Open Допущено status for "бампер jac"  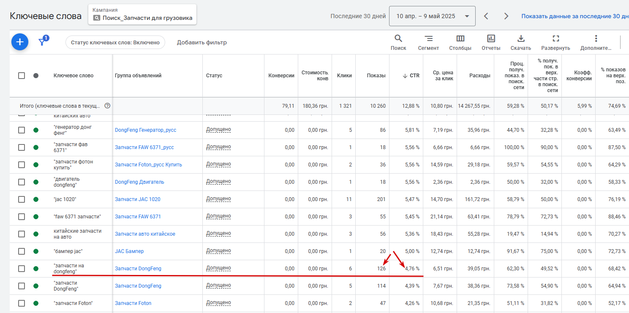click(218, 251)
